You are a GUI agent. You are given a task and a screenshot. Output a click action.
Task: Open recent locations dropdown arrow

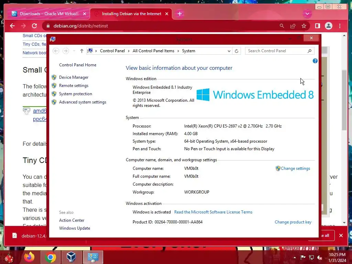(x=74, y=51)
